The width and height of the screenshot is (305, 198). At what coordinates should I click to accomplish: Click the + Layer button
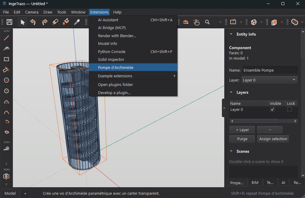[x=242, y=130]
